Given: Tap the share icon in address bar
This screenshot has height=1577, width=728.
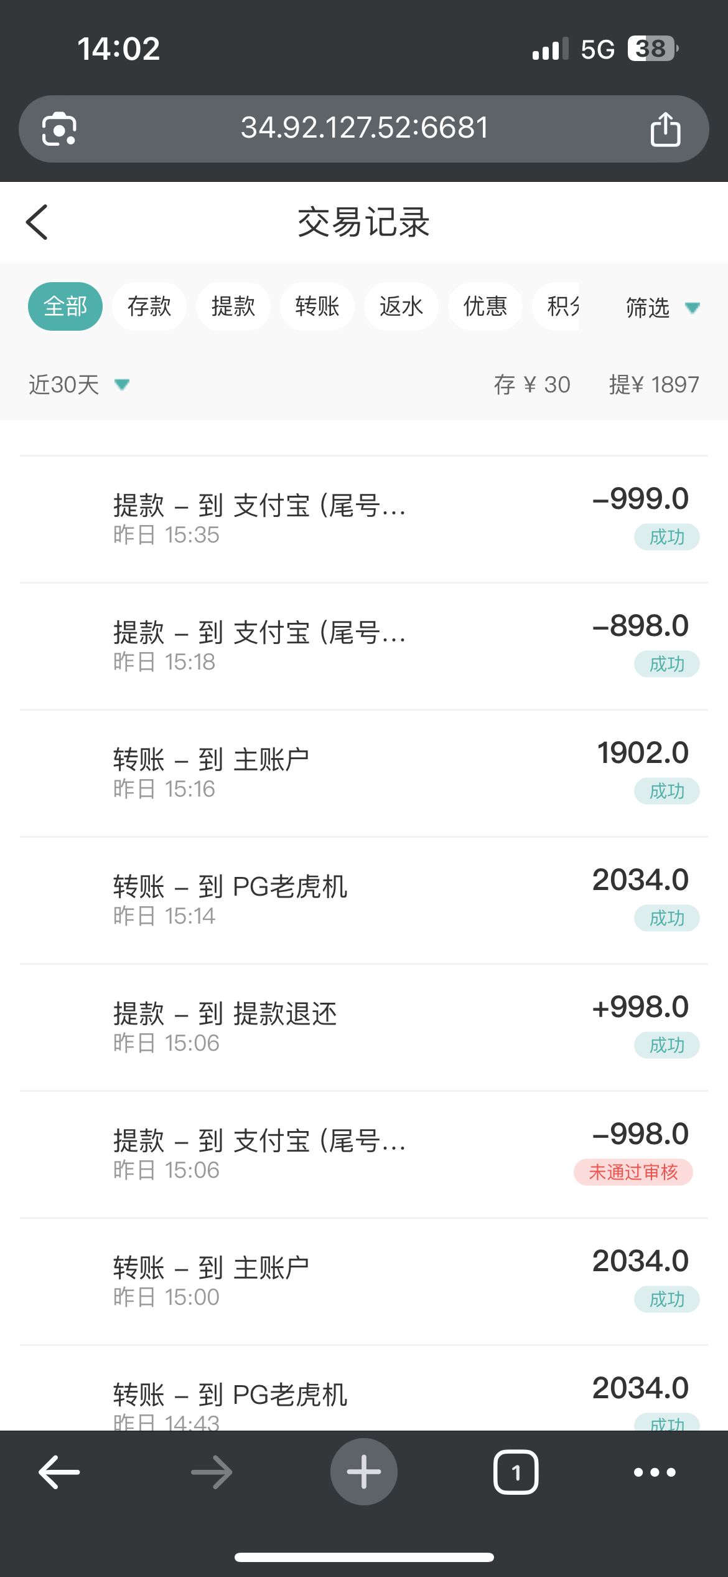Looking at the screenshot, I should [665, 129].
